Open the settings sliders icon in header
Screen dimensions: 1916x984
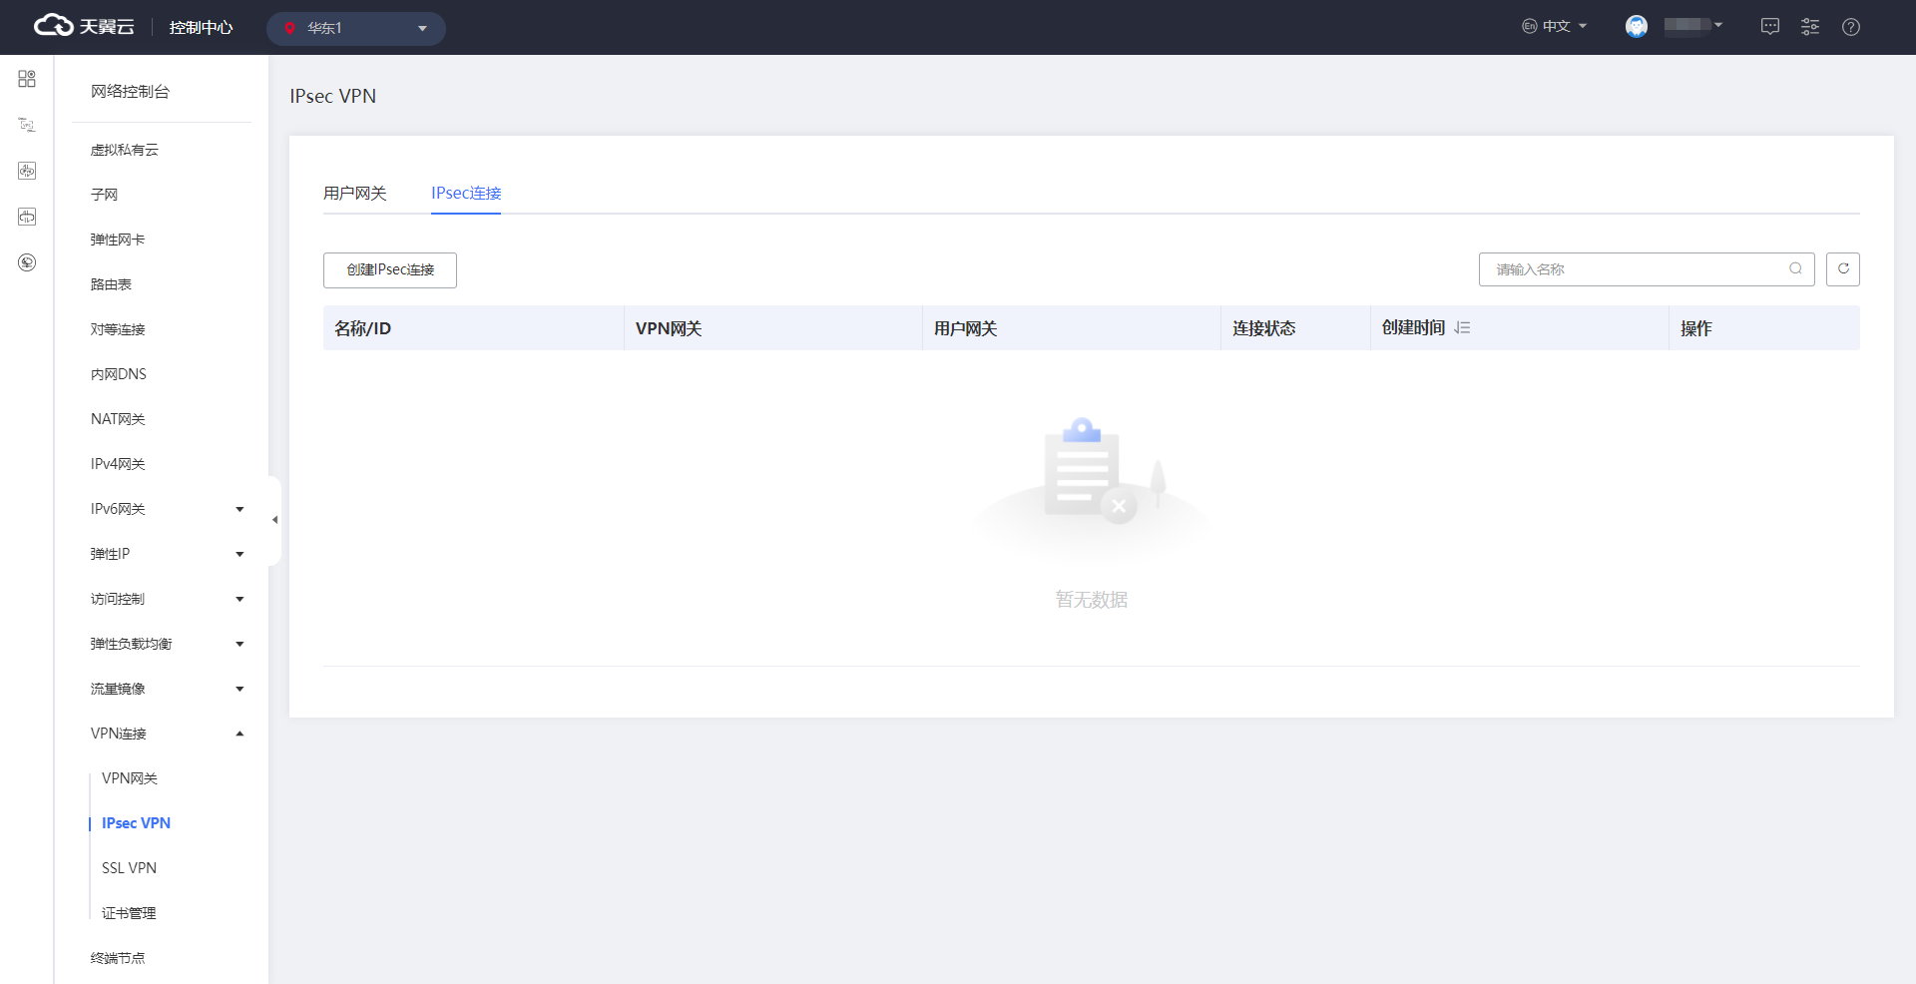[x=1809, y=27]
